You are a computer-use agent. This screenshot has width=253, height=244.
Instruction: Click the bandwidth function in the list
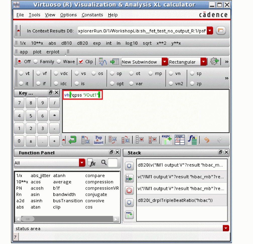64,194
